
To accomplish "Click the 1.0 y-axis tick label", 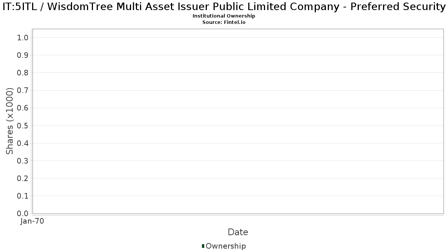I will tap(23, 37).
